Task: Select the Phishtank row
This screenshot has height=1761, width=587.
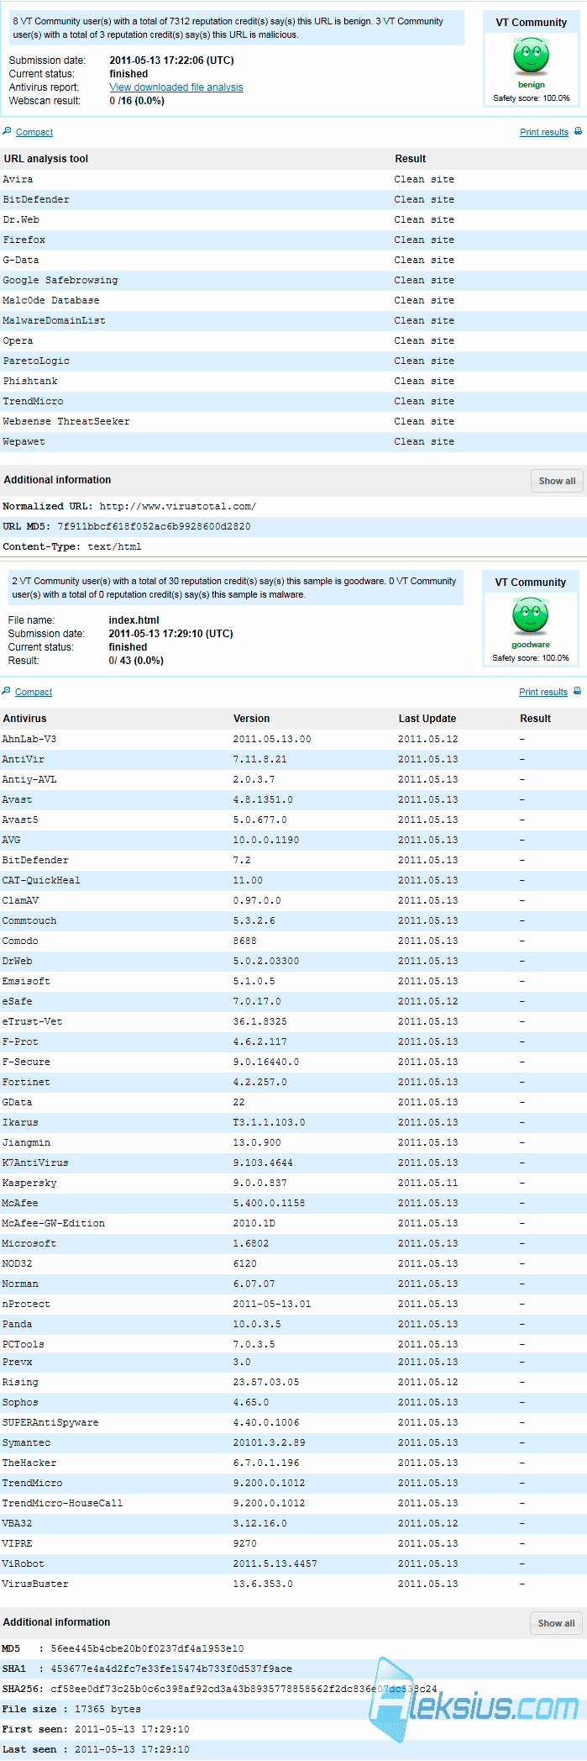Action: (293, 381)
